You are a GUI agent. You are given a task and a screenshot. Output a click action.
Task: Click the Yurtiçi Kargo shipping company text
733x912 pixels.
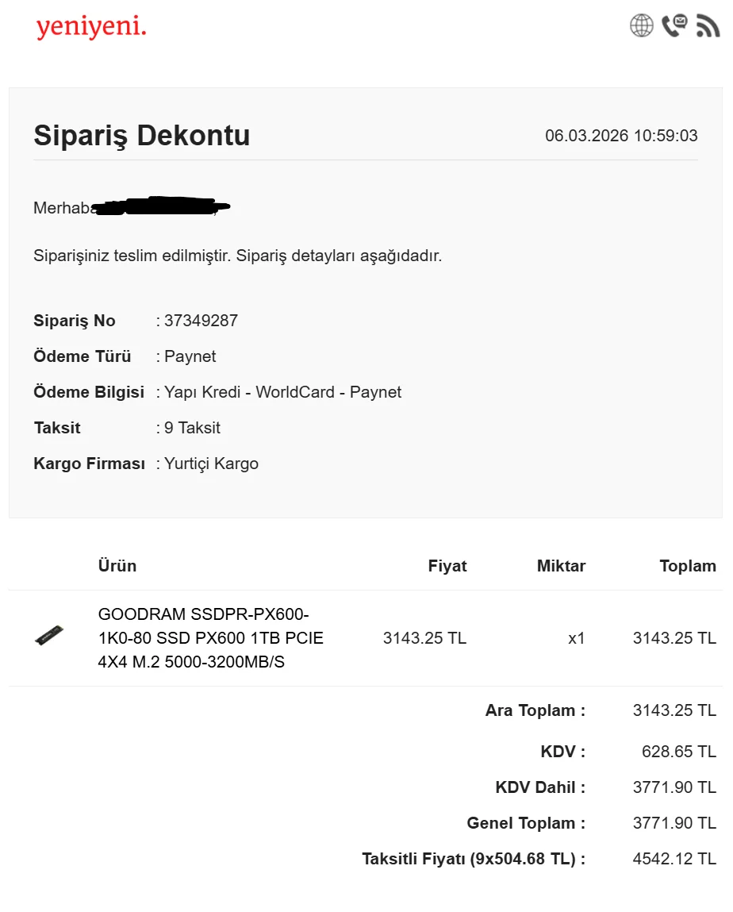[211, 464]
